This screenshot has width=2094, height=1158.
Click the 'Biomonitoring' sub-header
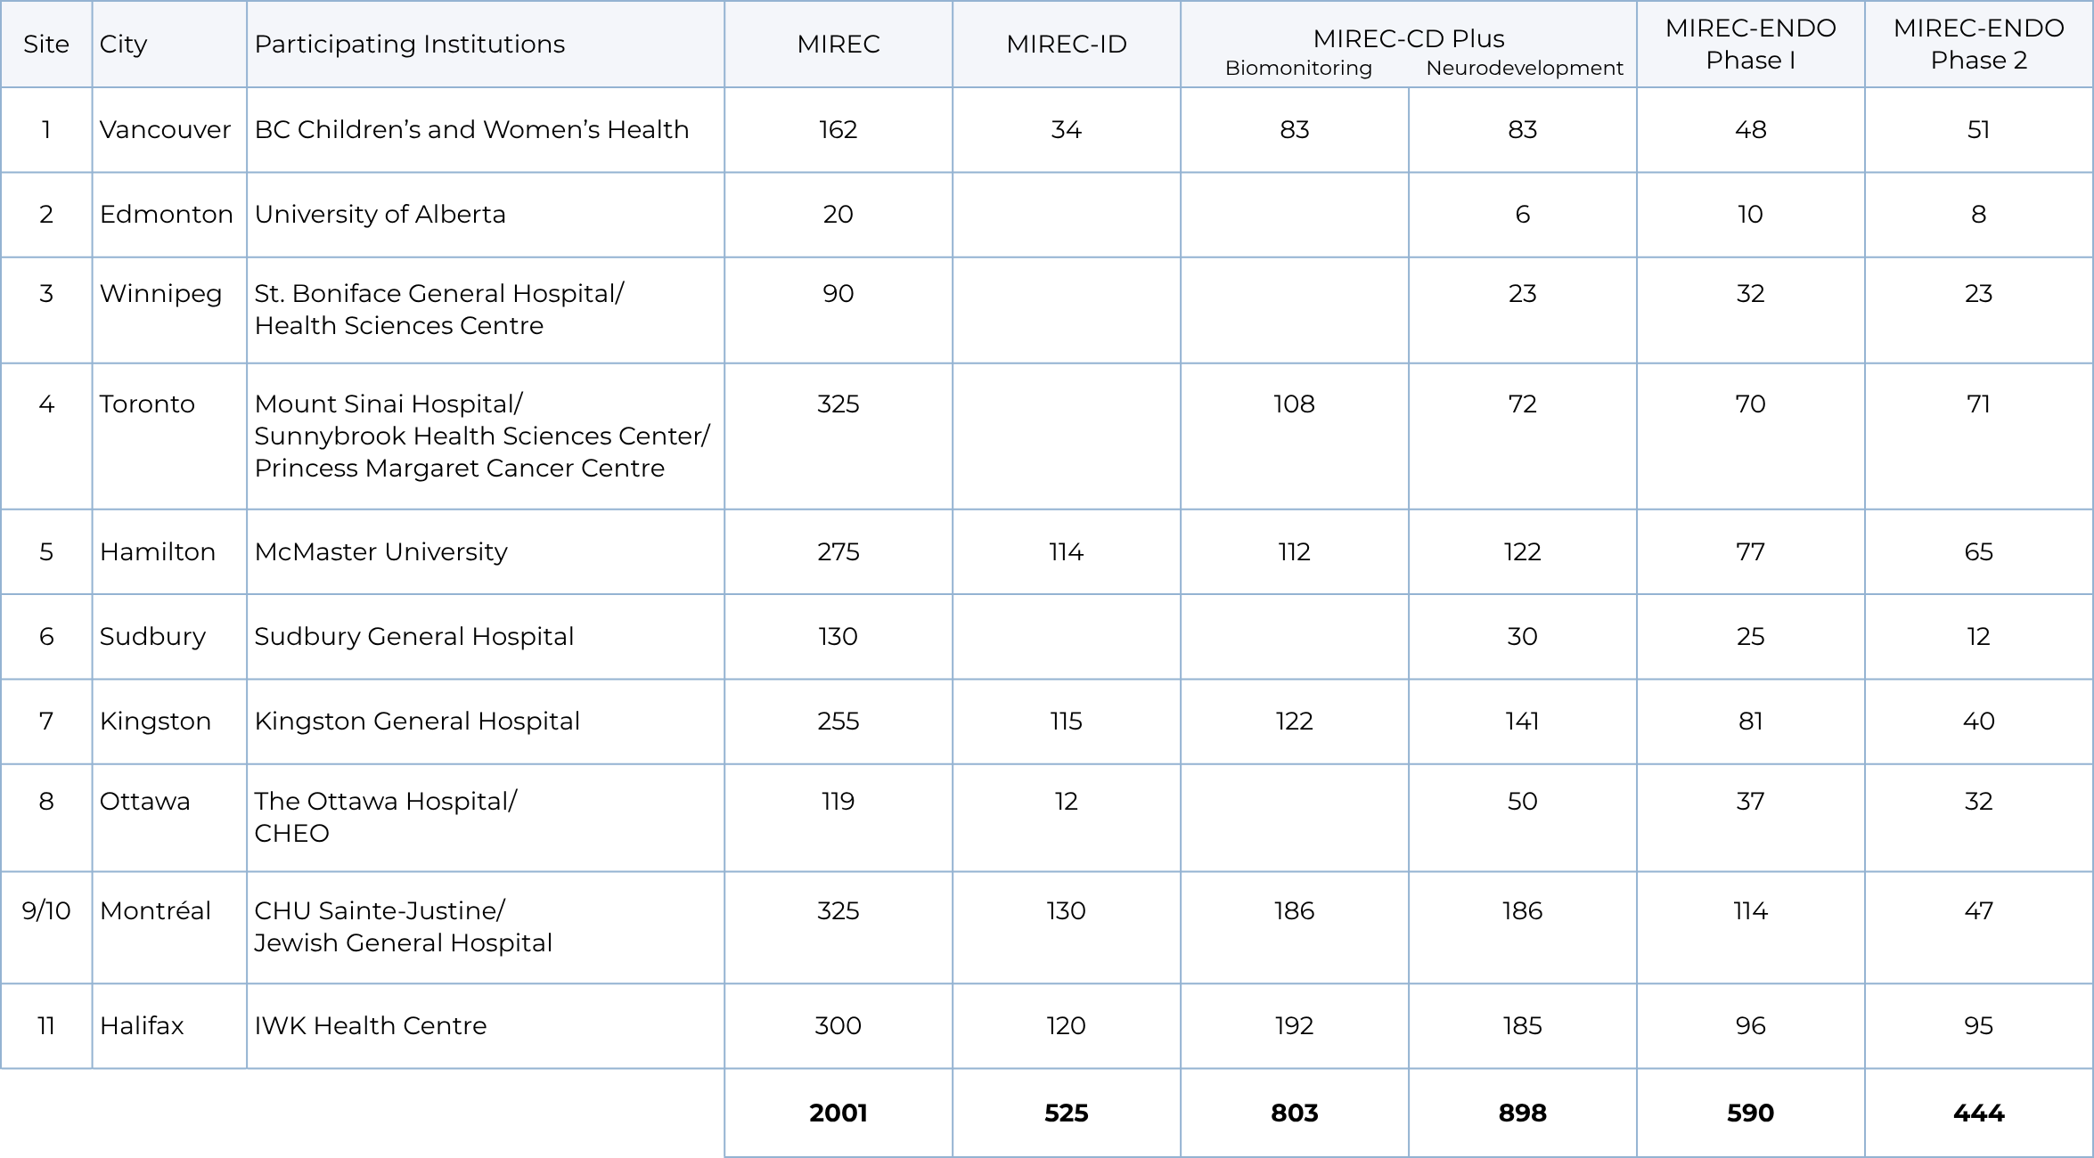click(1298, 69)
